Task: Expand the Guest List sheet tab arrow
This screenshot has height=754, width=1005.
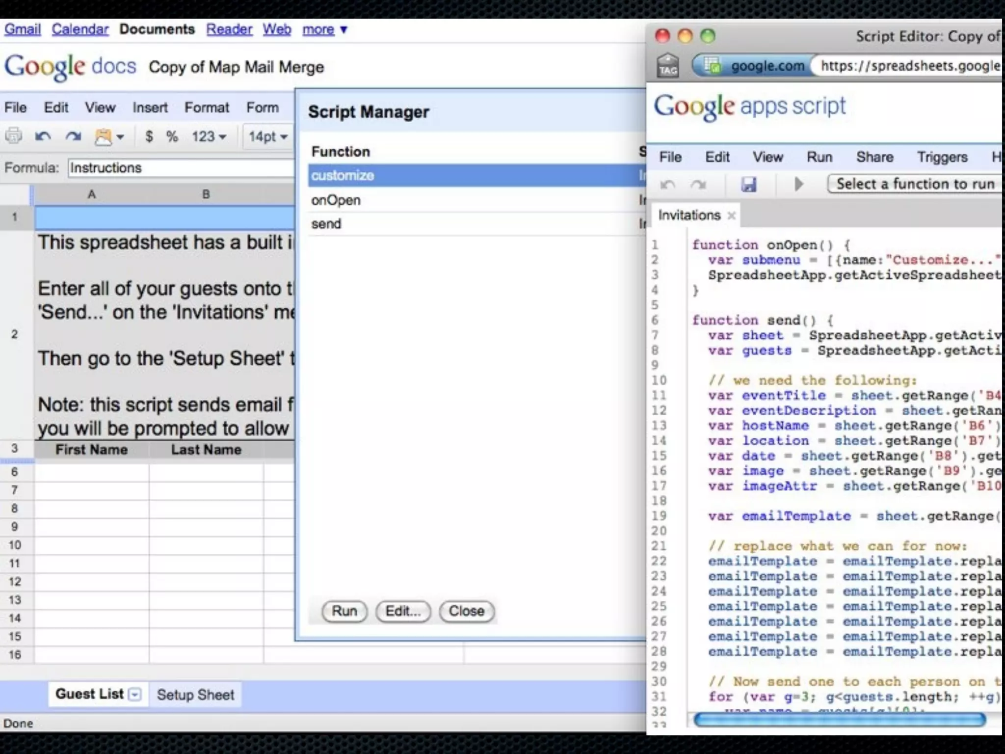Action: [x=134, y=694]
